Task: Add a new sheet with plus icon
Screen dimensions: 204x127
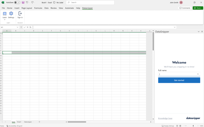Action: (x=39, y=122)
